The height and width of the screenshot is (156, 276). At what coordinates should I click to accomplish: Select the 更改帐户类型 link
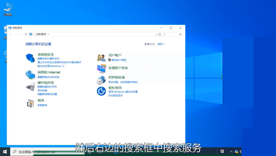pos(119,60)
